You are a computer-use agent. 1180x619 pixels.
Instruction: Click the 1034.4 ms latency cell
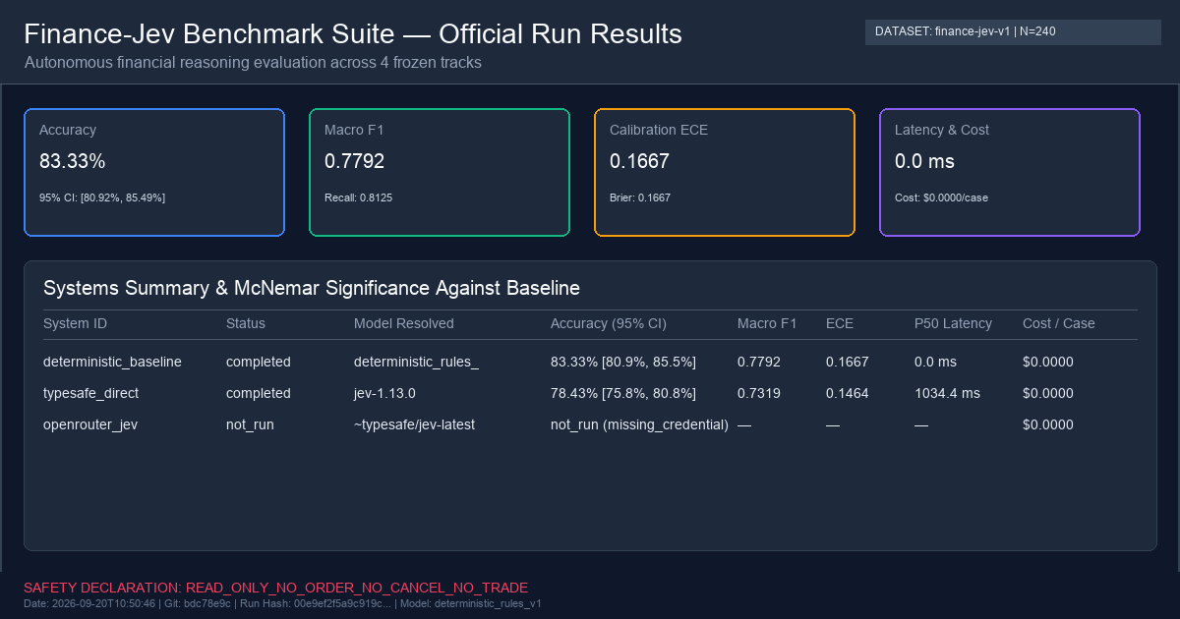pyautogui.click(x=947, y=393)
